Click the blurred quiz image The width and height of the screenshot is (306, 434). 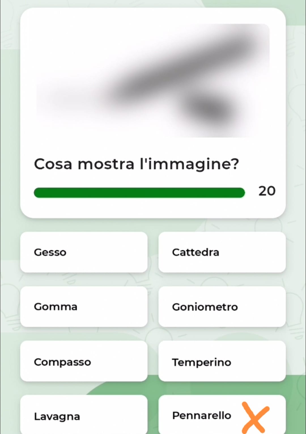click(153, 81)
